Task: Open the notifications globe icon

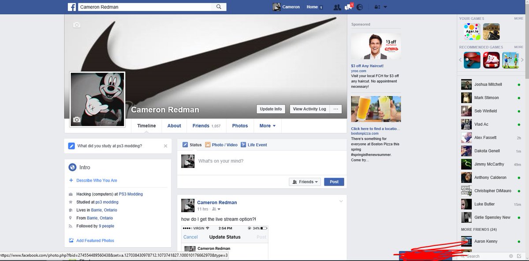Action: coord(359,7)
